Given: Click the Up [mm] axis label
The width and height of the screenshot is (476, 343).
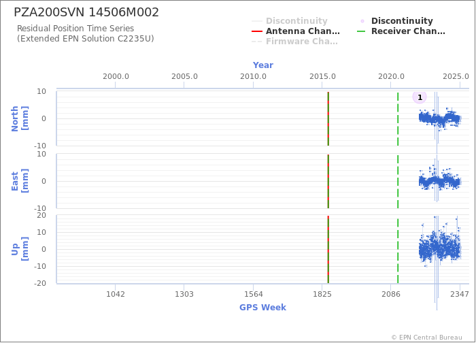Looking at the screenshot, I should [20, 249].
